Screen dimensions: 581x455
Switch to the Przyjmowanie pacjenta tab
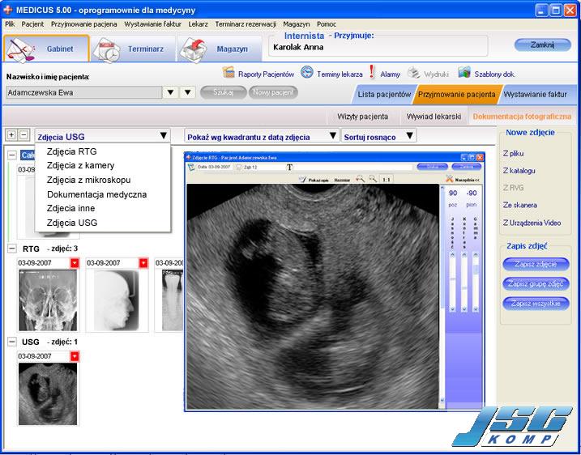[x=456, y=94]
